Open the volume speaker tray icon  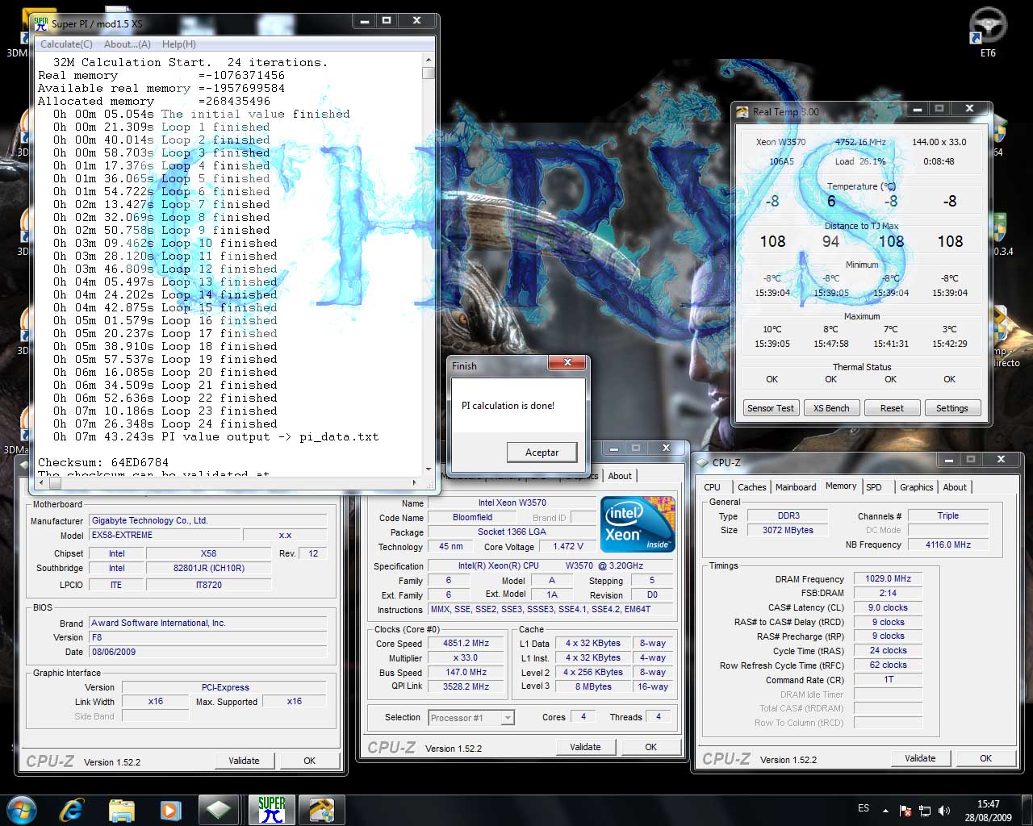click(944, 810)
